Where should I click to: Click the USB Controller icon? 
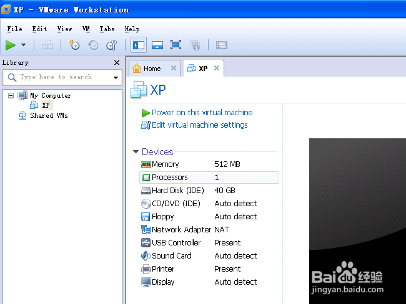146,243
